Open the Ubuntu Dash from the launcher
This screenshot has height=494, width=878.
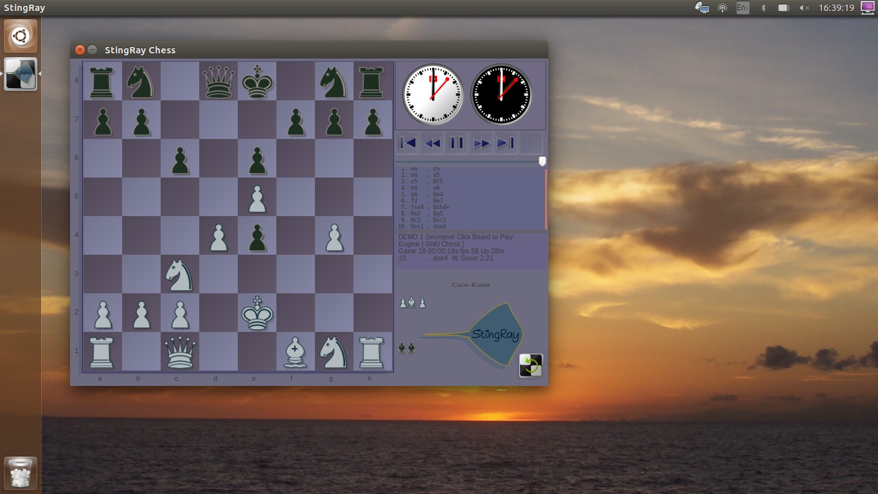(x=21, y=36)
